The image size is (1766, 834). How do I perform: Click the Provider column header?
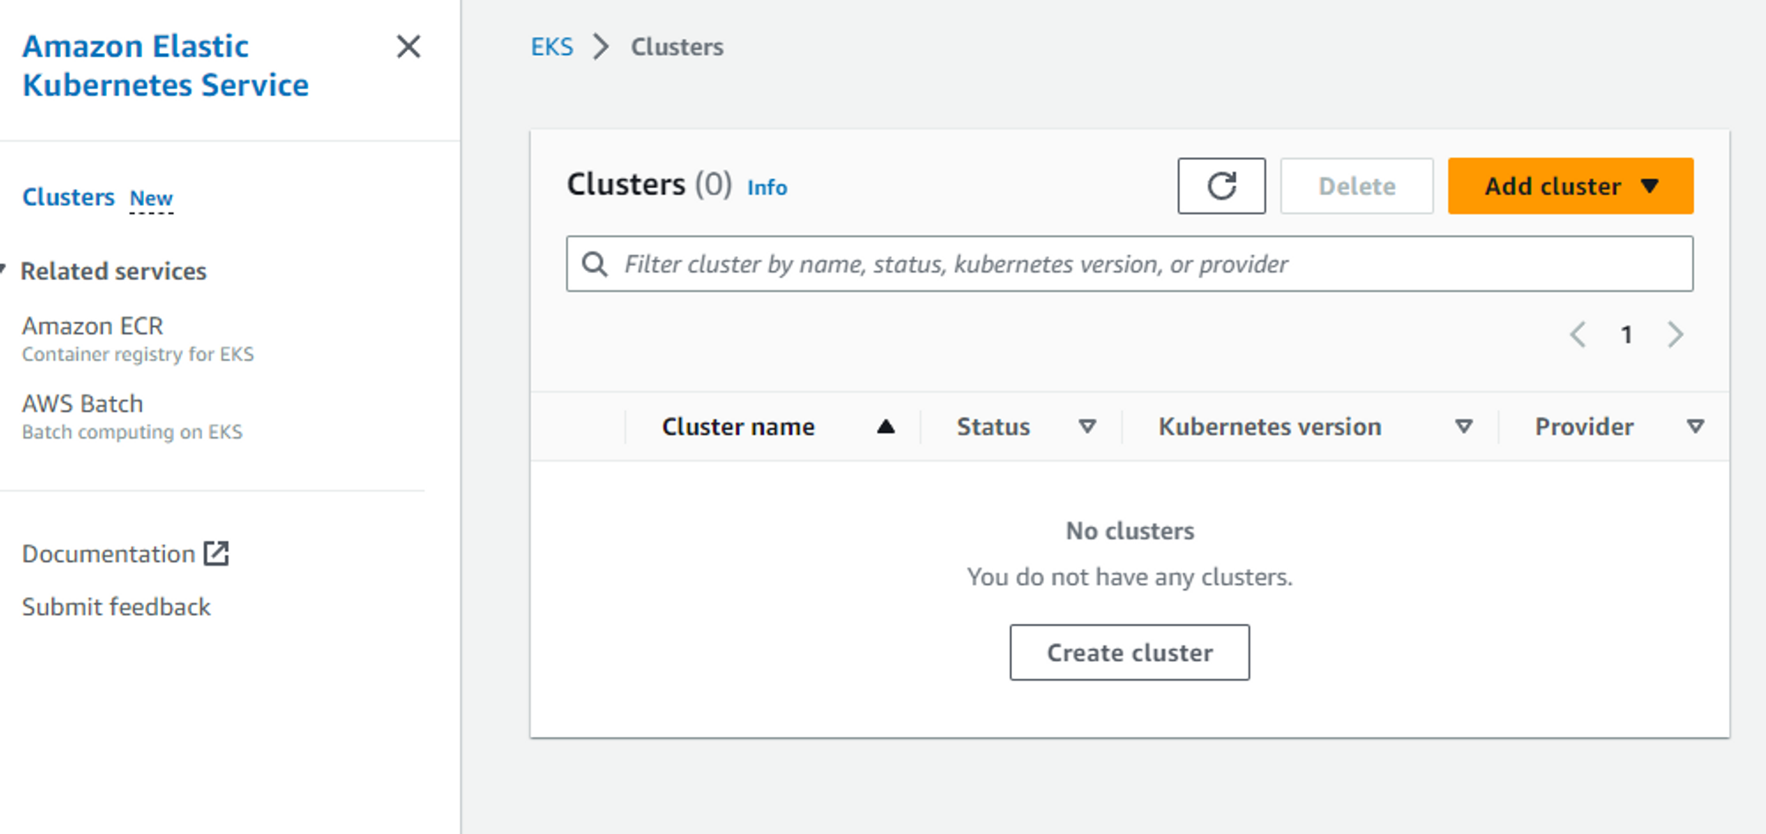[1584, 427]
